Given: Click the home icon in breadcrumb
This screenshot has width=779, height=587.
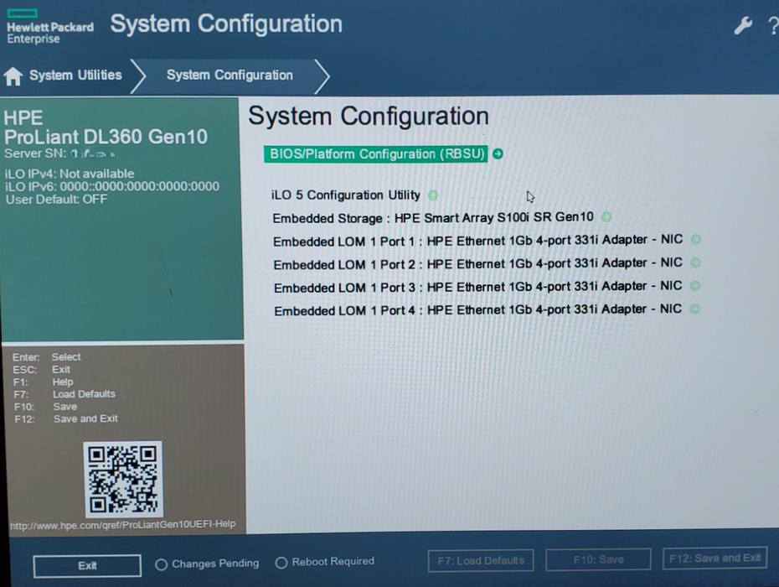Looking at the screenshot, I should (13, 76).
